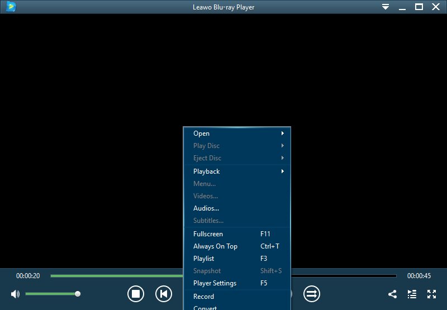Click the Leawo Blu-ray Player title text
The width and height of the screenshot is (447, 310).
223,7
